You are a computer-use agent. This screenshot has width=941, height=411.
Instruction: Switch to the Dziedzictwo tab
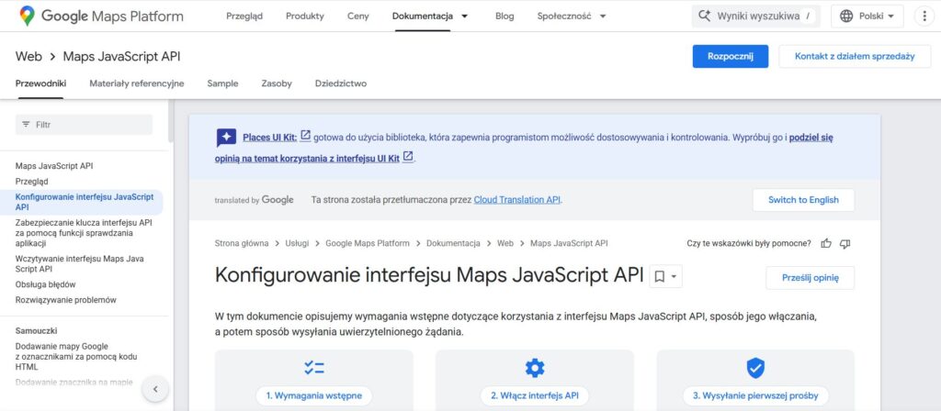point(341,83)
